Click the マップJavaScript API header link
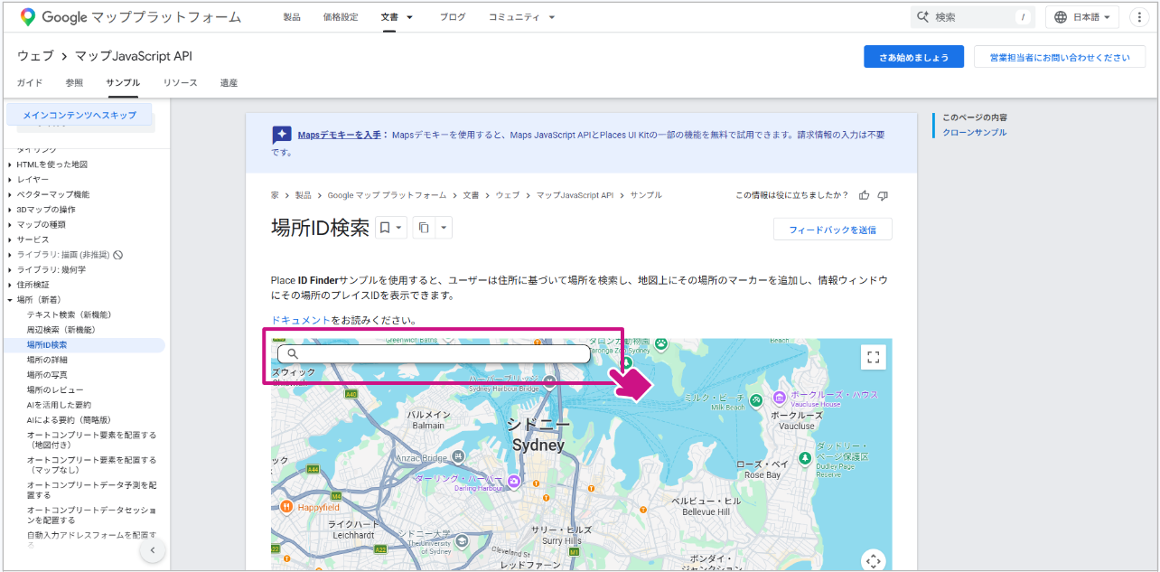 click(x=134, y=56)
